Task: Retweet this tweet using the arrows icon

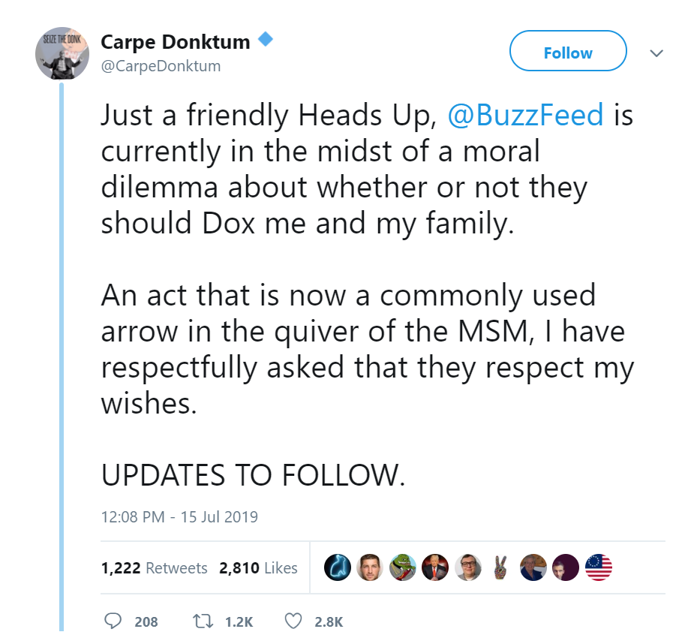Action: pyautogui.click(x=203, y=621)
